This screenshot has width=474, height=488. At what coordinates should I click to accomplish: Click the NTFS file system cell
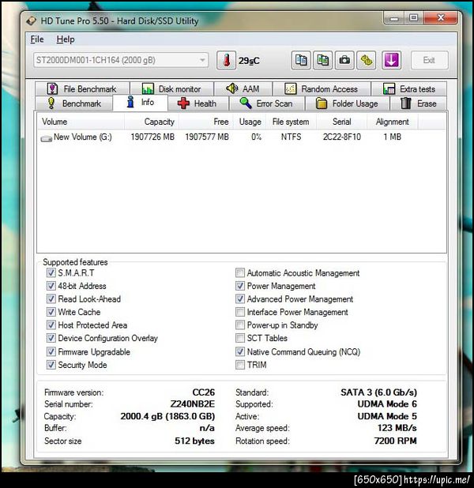(x=291, y=137)
